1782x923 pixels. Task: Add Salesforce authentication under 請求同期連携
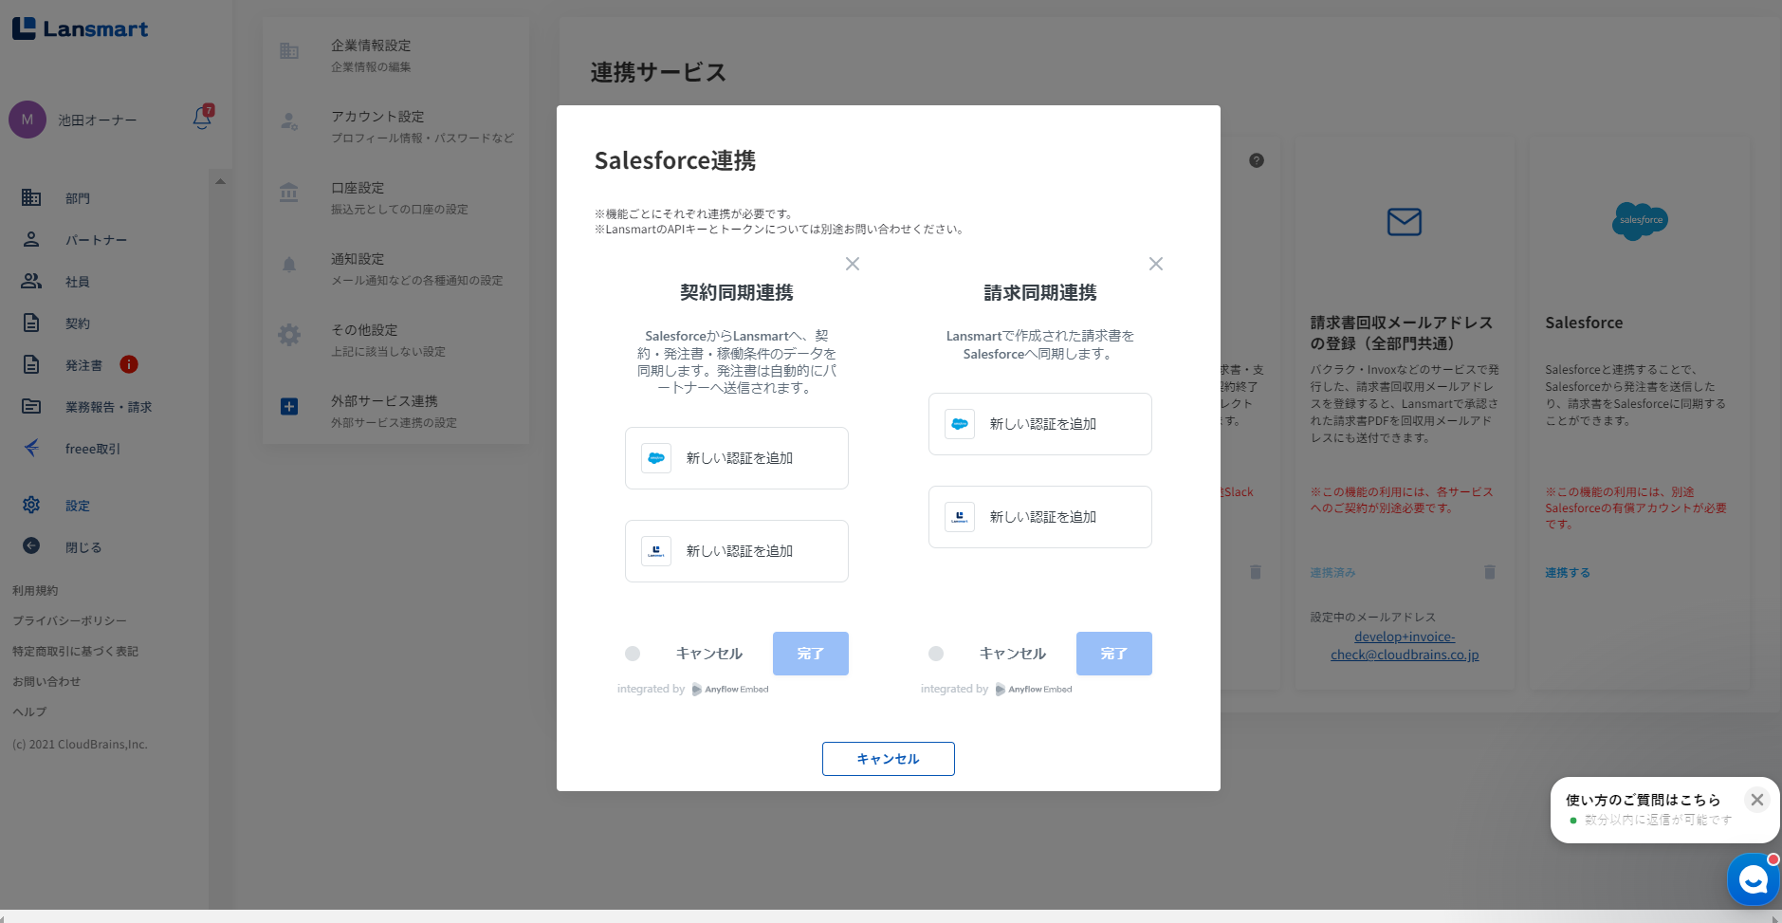(x=1040, y=424)
